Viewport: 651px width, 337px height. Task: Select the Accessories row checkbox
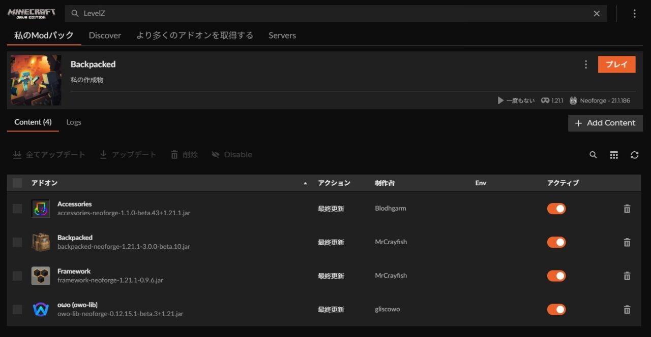(17, 209)
